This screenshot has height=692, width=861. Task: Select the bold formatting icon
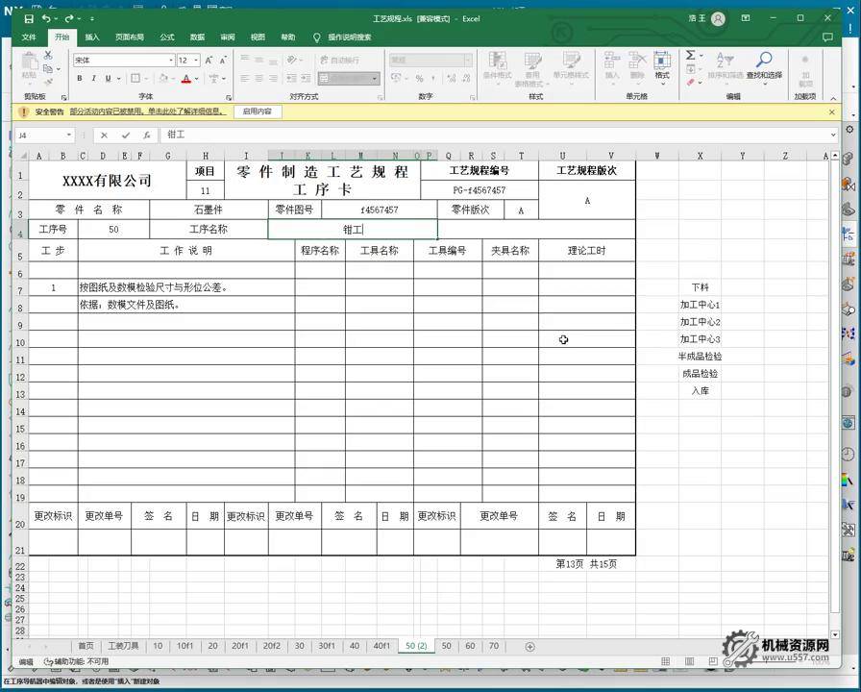pyautogui.click(x=80, y=78)
